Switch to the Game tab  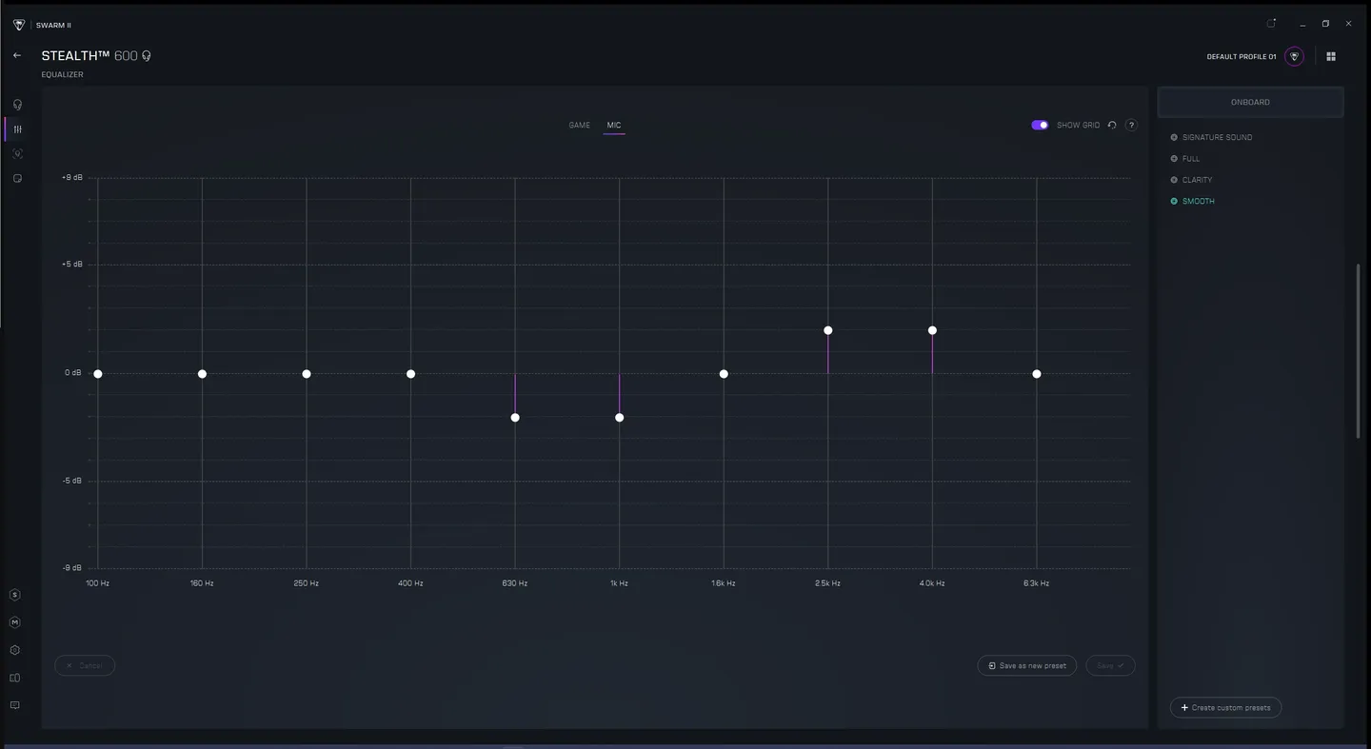(580, 126)
